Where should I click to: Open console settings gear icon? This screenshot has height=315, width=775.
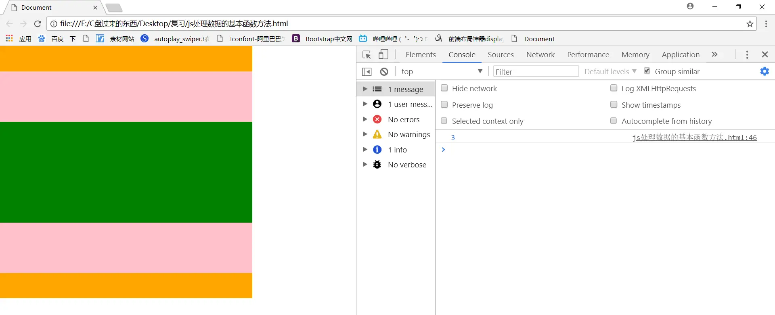pos(765,71)
